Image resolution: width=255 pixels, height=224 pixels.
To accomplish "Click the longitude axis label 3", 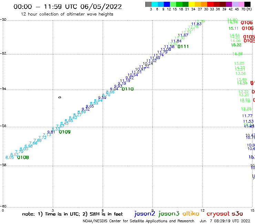I will click(x=53, y=210).
